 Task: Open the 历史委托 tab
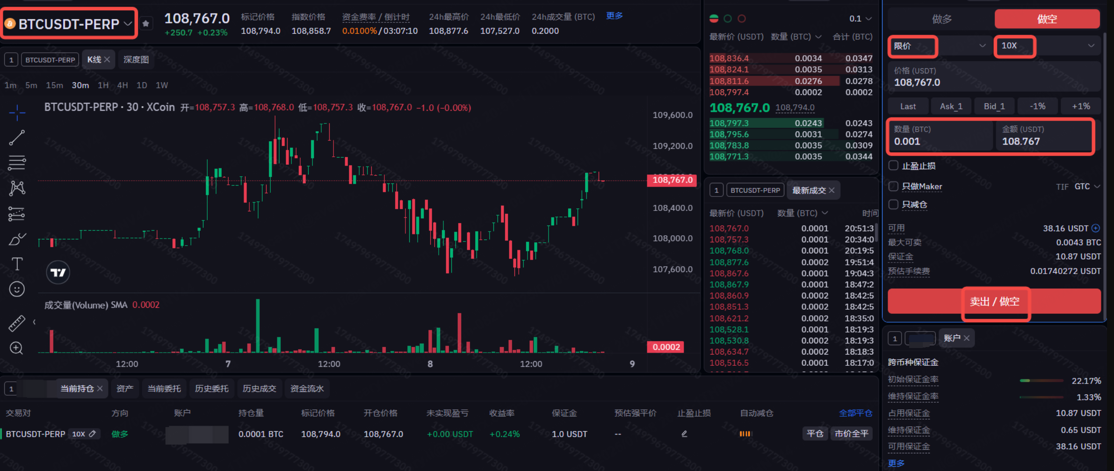(x=212, y=389)
